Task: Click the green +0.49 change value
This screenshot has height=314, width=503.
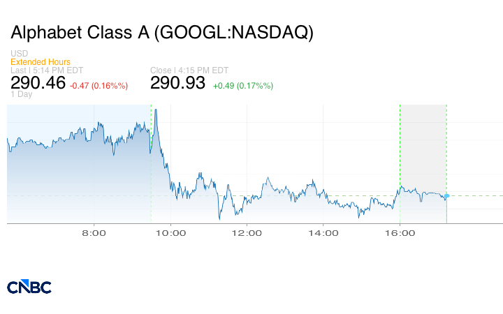Action: coord(243,86)
